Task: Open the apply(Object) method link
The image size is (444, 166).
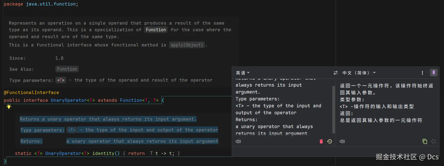Action: [x=187, y=45]
